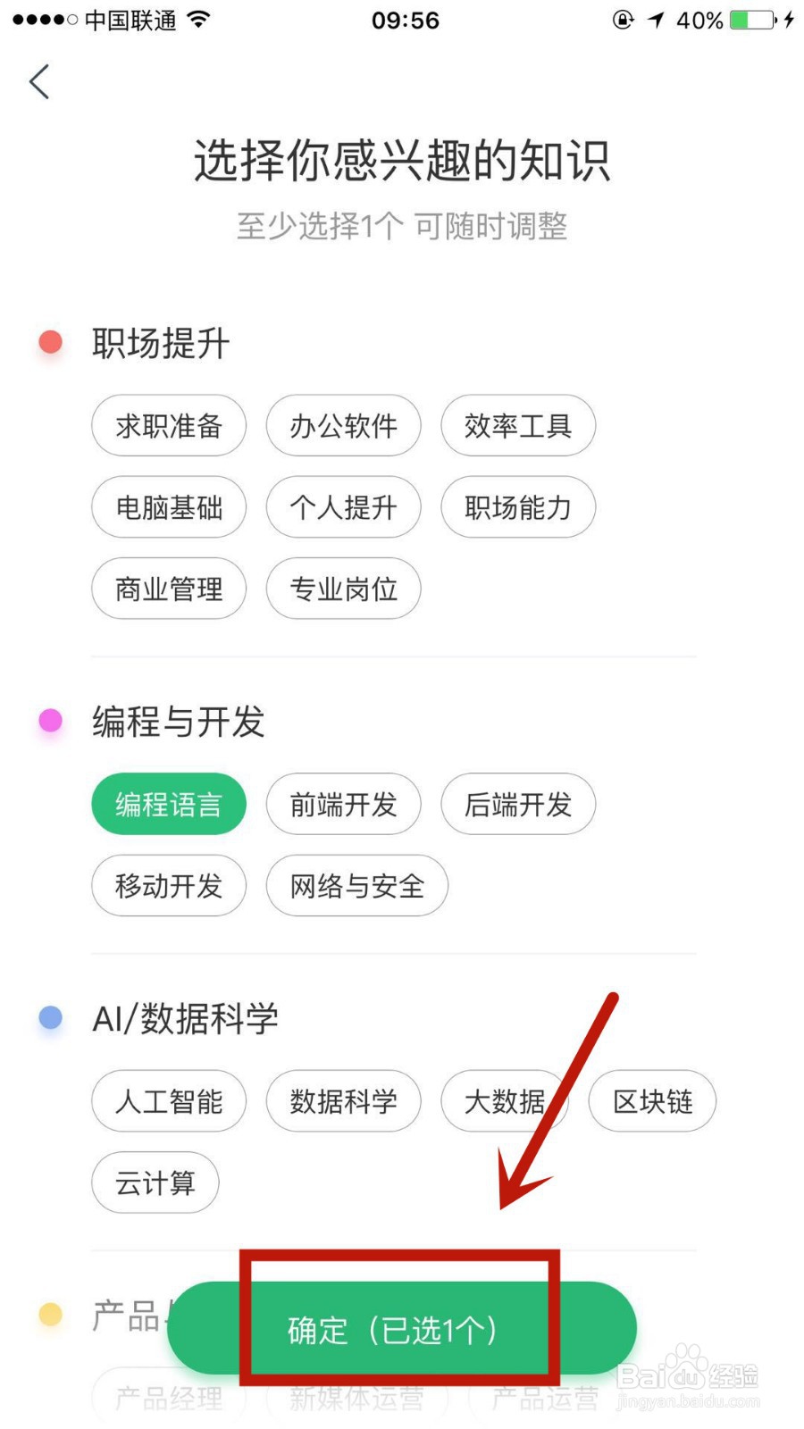Toggle the 人工智能 interest tag
This screenshot has width=804, height=1429.
click(x=168, y=1101)
